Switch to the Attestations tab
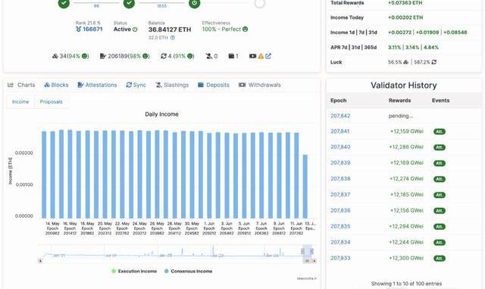485x289 pixels. click(97, 85)
